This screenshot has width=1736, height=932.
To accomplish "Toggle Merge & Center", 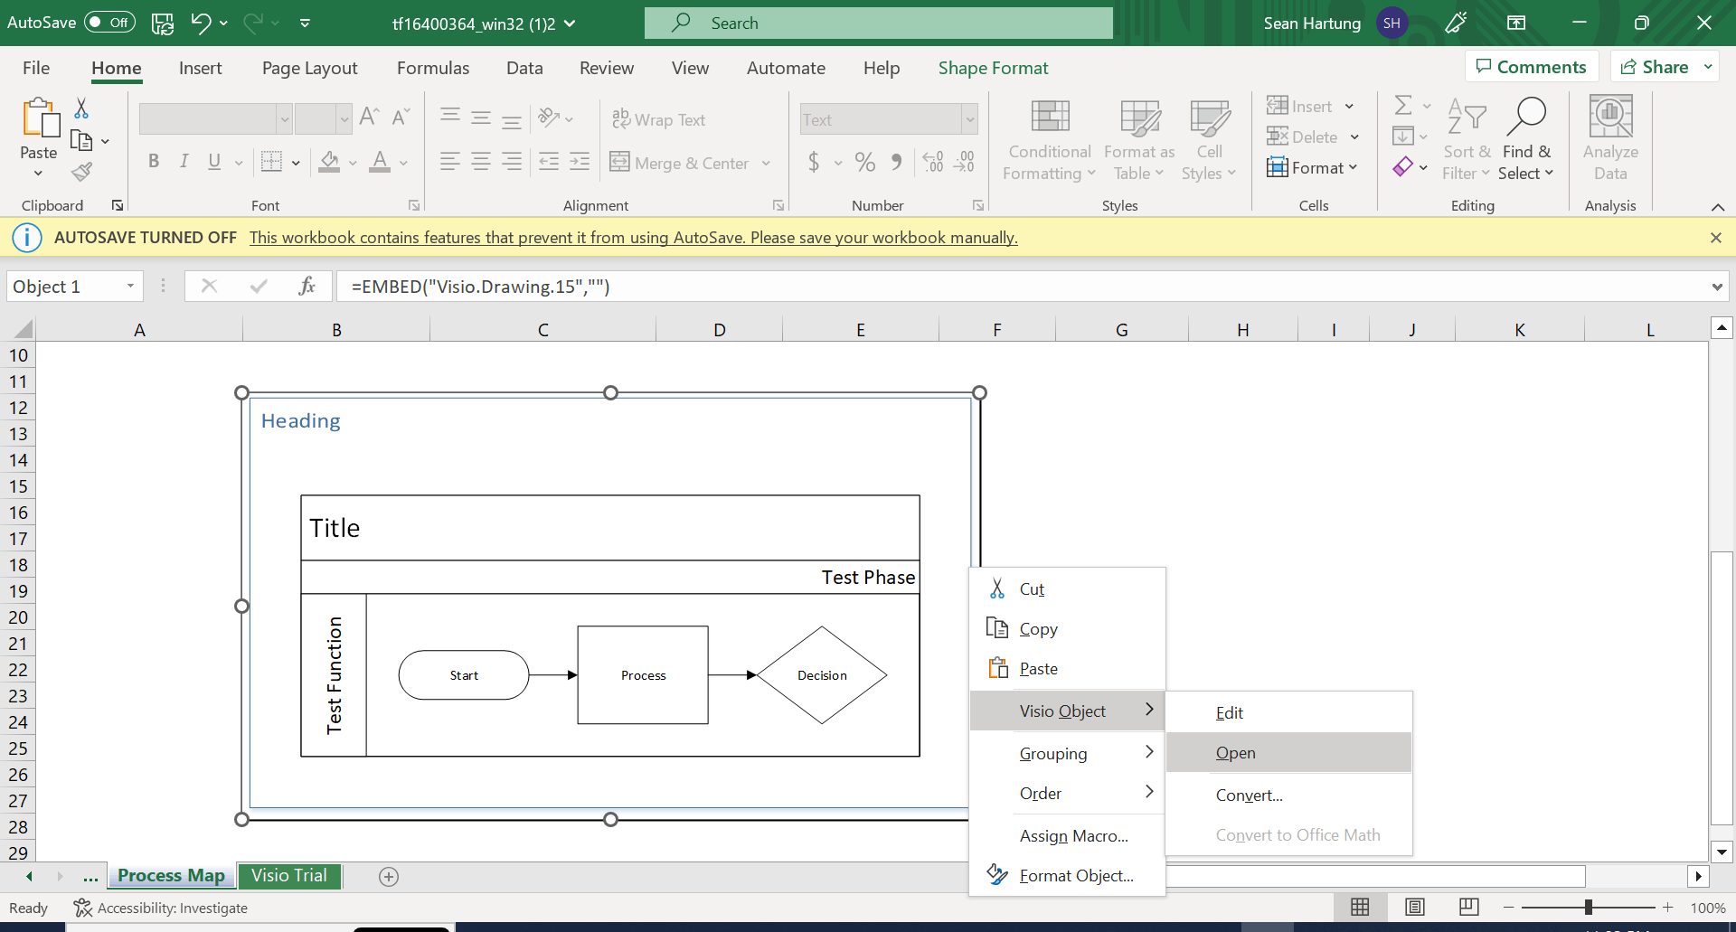I will pyautogui.click(x=680, y=163).
